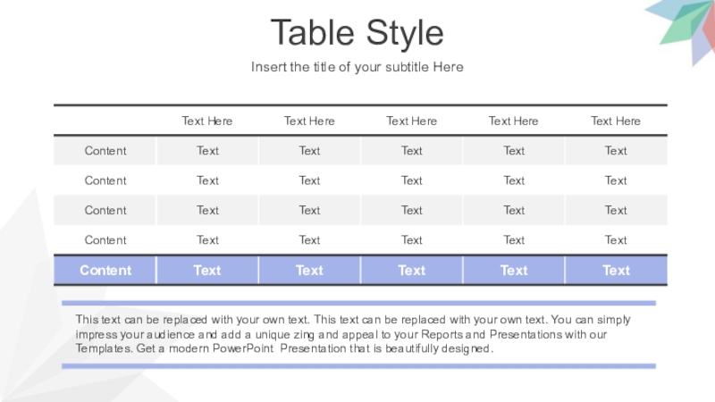This screenshot has width=715, height=402.
Task: Click the "Table Style" title text
Action: pyautogui.click(x=357, y=33)
